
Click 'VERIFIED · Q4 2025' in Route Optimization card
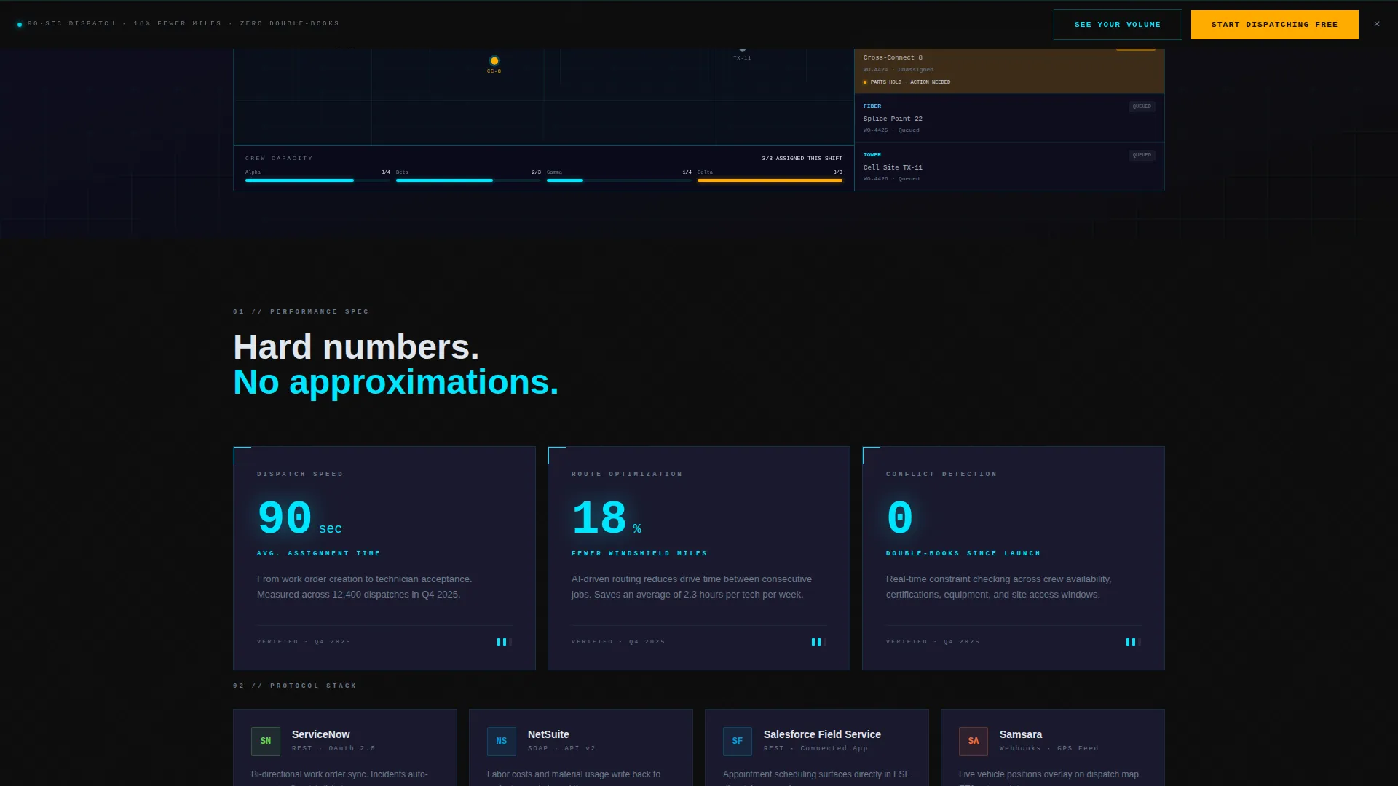coord(618,642)
